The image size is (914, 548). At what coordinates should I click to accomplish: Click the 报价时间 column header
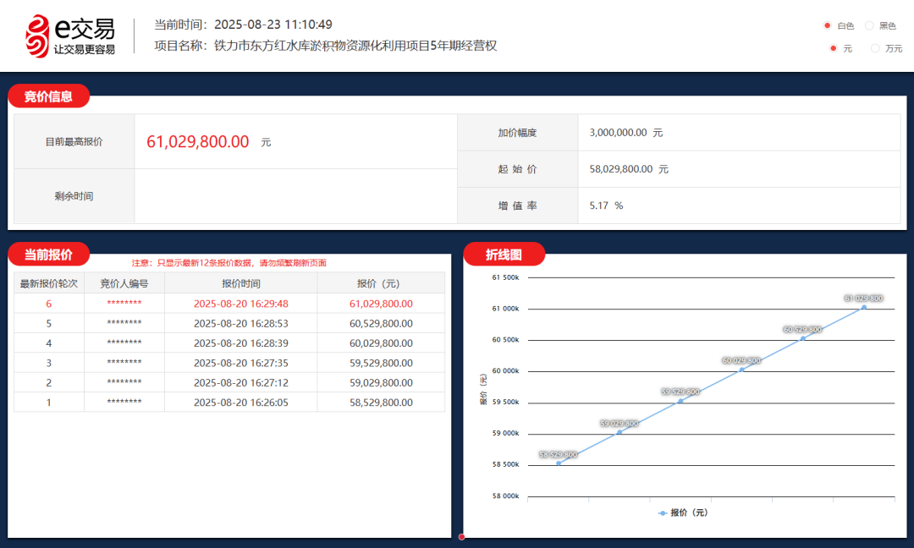(240, 283)
